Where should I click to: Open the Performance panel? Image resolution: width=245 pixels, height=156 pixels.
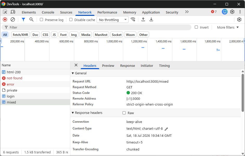107,12
